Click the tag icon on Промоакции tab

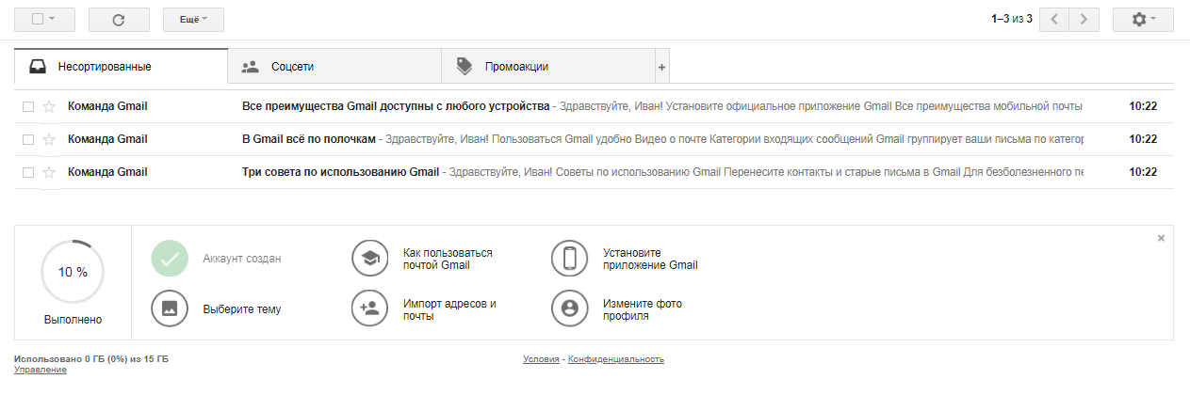point(465,67)
